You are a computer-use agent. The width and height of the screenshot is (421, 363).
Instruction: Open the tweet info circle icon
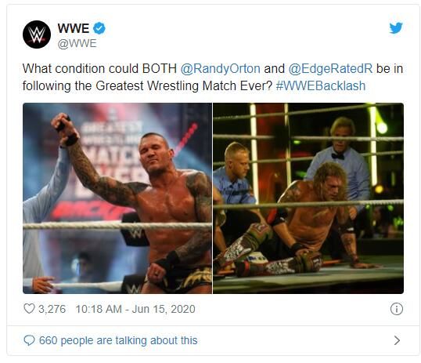click(x=396, y=309)
